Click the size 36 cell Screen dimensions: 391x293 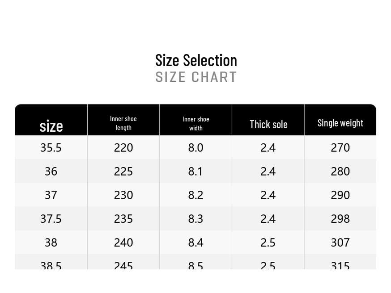[x=51, y=172]
